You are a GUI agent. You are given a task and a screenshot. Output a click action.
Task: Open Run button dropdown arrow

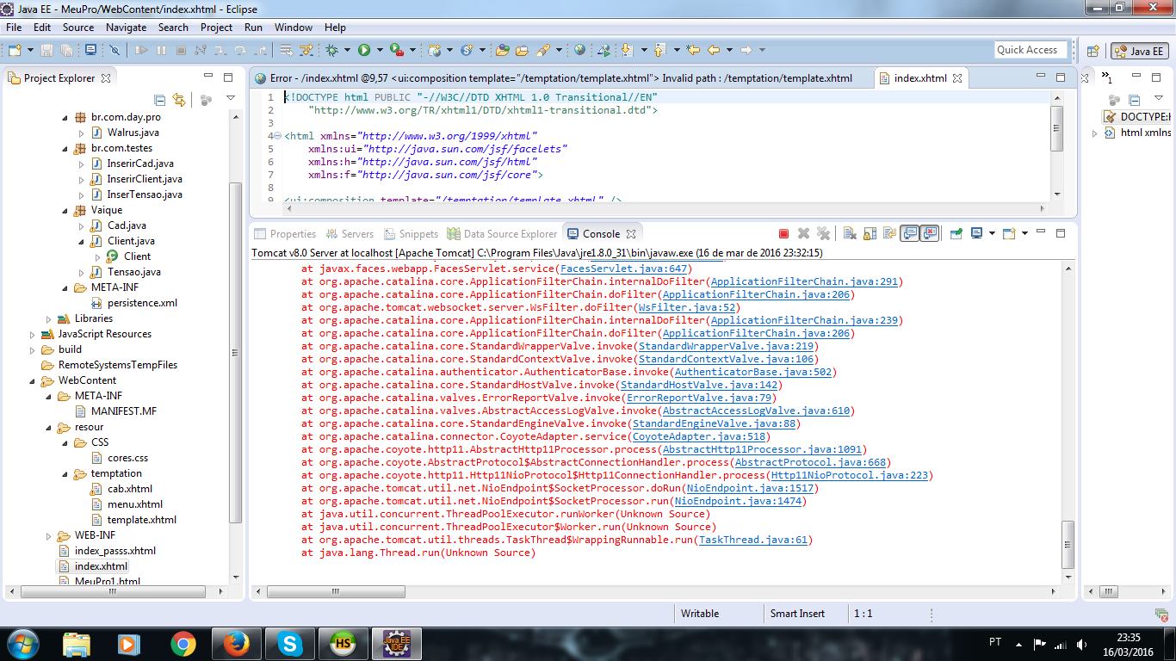pyautogui.click(x=380, y=50)
